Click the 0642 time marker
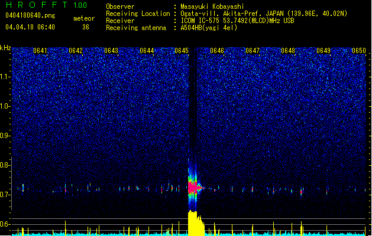 pyautogui.click(x=76, y=51)
